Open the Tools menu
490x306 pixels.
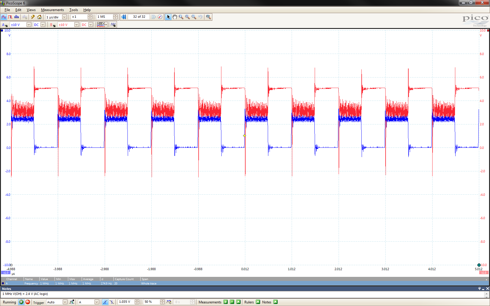pyautogui.click(x=73, y=10)
